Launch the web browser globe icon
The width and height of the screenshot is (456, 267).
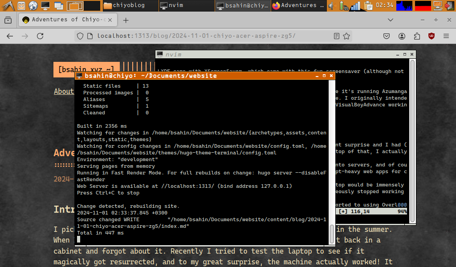33,5
